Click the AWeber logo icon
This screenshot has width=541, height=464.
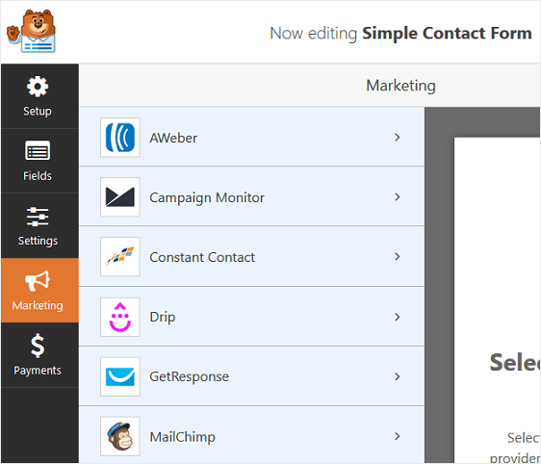click(120, 138)
